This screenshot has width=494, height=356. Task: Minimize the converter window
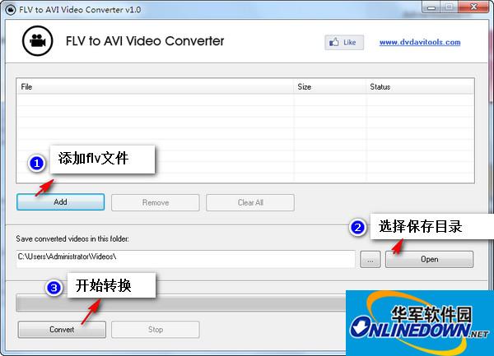(x=431, y=7)
